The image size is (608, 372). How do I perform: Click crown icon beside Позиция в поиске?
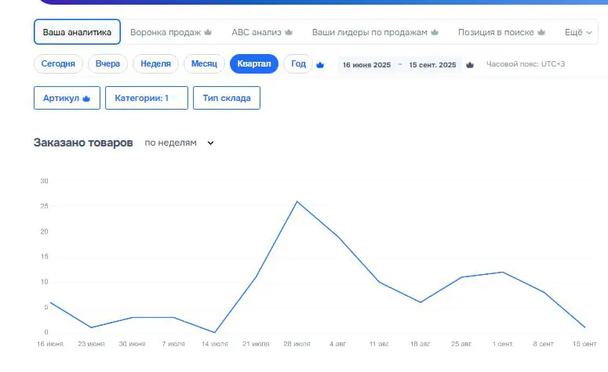[x=541, y=32]
